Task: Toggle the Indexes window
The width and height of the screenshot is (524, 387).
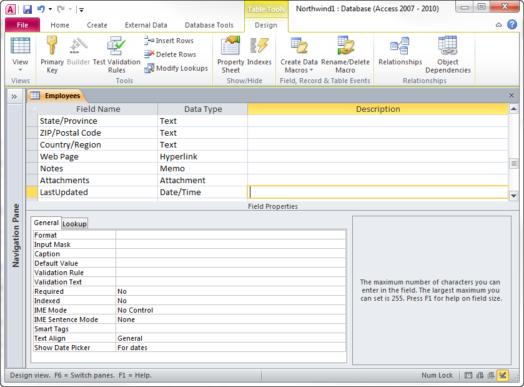Action: (x=259, y=51)
